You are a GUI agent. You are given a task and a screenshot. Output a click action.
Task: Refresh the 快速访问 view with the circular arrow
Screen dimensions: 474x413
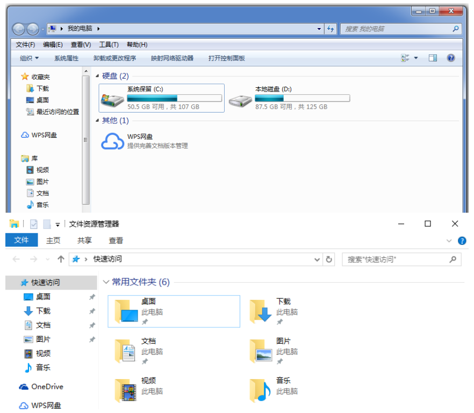tap(329, 260)
